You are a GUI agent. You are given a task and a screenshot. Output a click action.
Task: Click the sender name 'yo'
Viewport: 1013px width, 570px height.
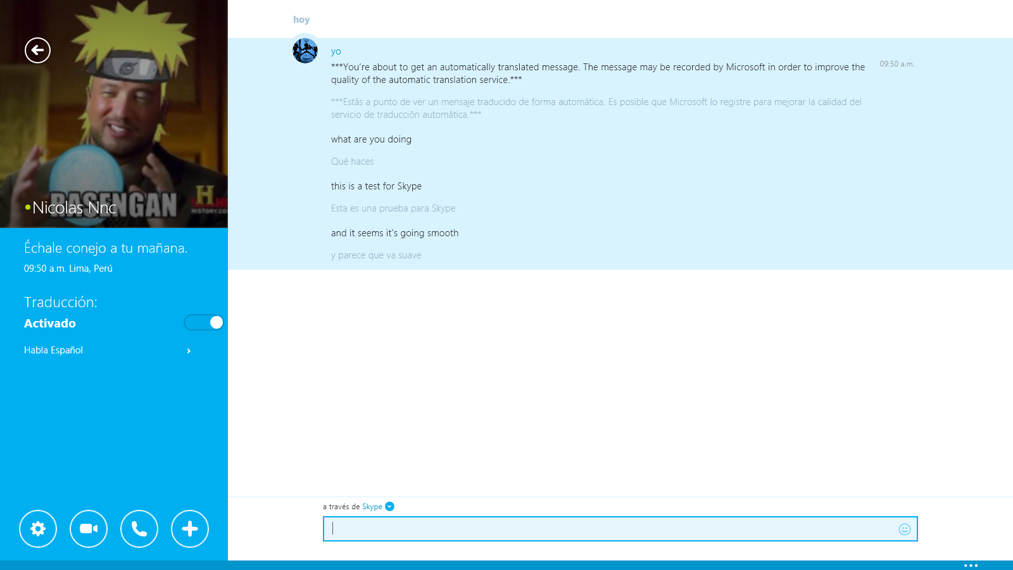pyautogui.click(x=336, y=51)
